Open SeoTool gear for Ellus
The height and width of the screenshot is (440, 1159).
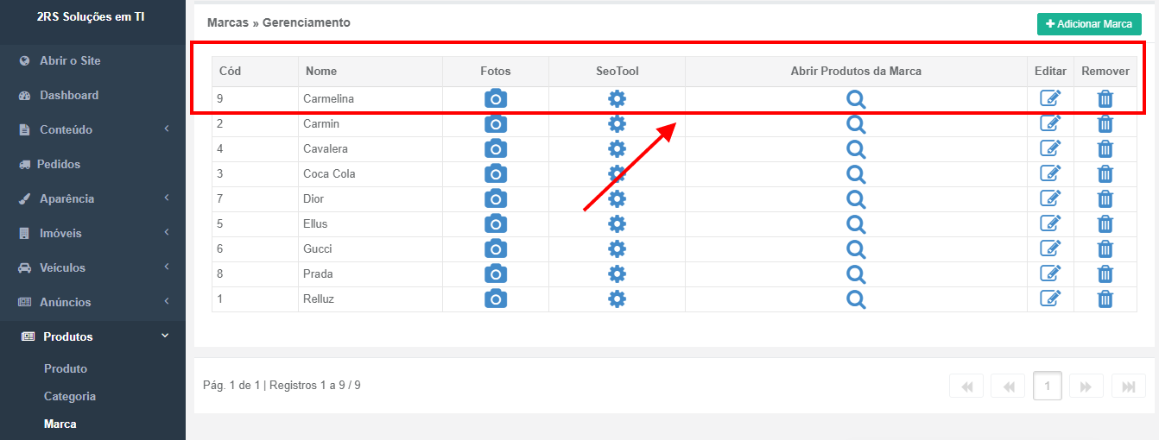pyautogui.click(x=617, y=223)
